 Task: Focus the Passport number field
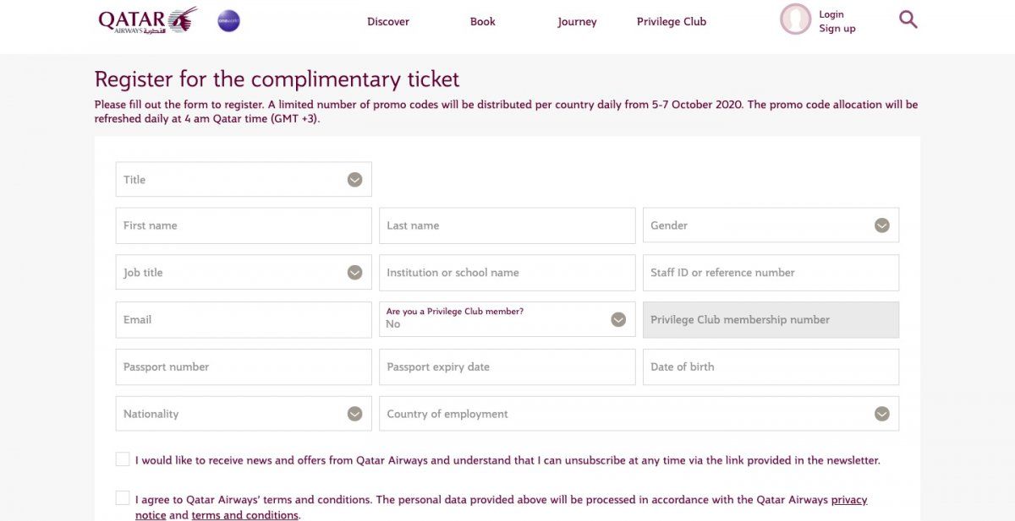(x=244, y=366)
